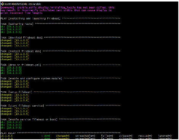The height and width of the screenshot is (140, 179).
Task: Select 'ok: [10.1.0.5]' under enable service on boot
Action: click(x=11, y=122)
